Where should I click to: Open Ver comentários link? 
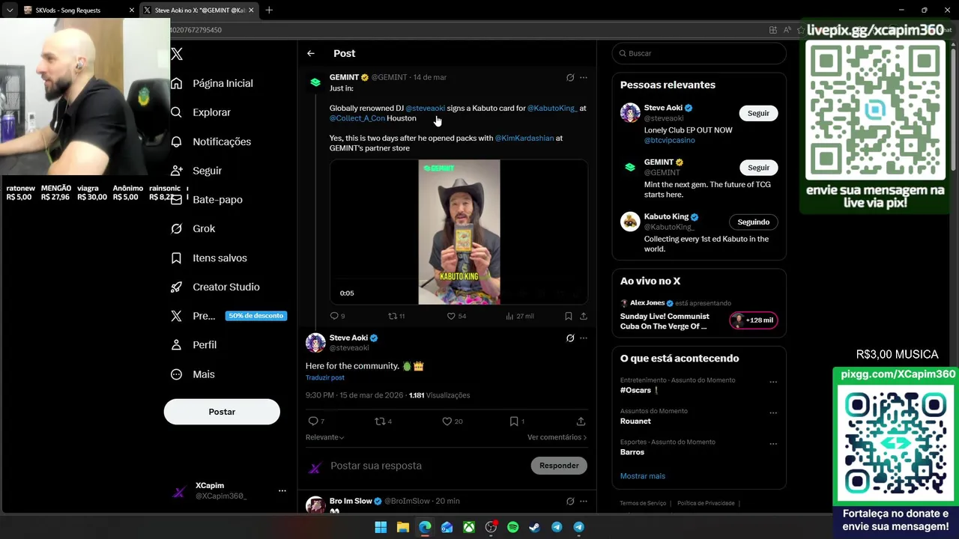click(x=557, y=437)
